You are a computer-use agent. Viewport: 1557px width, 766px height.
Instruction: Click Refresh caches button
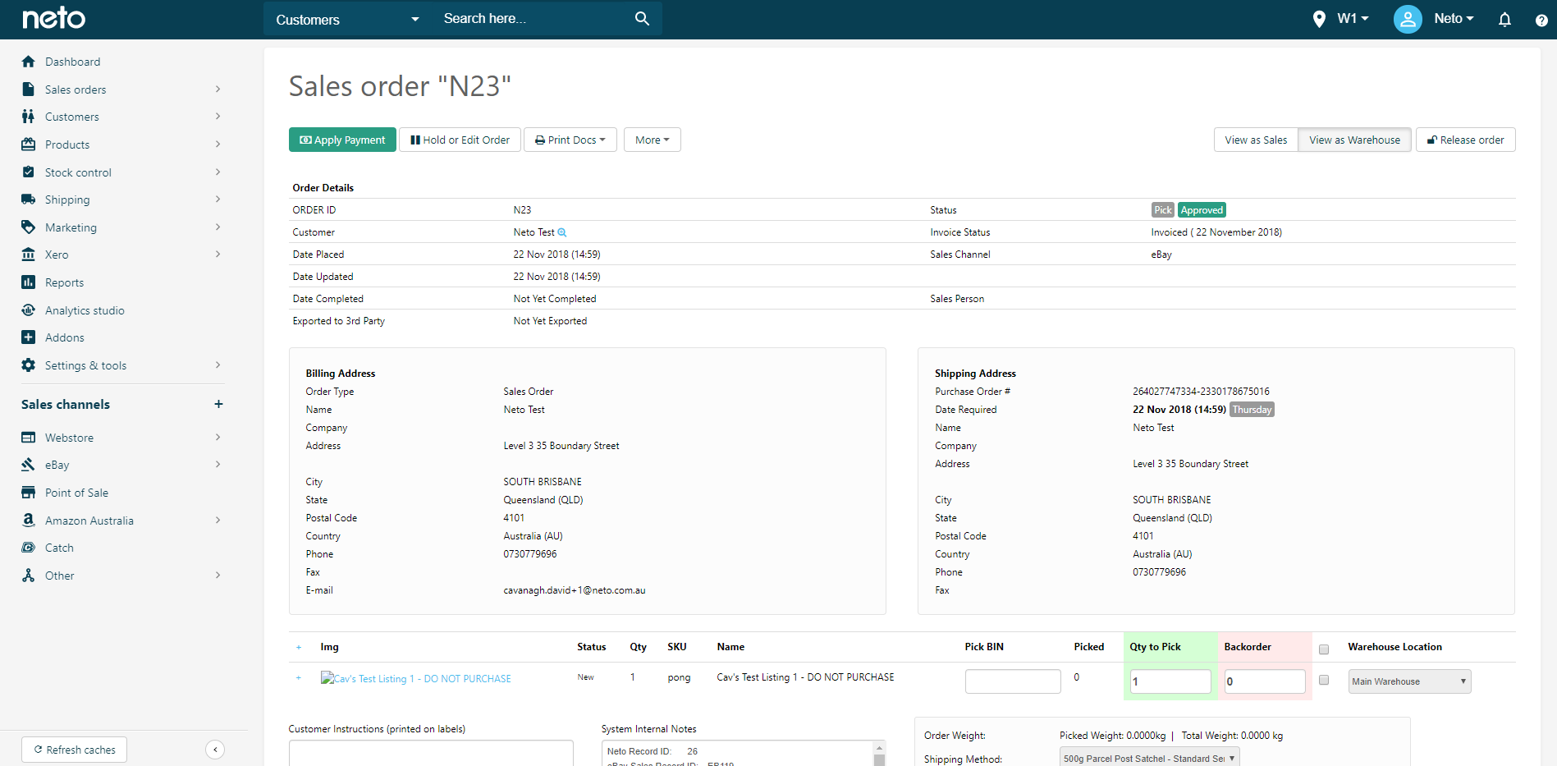75,750
